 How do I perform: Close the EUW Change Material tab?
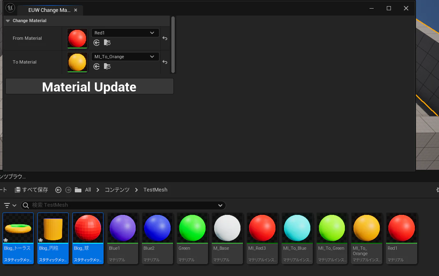[76, 10]
